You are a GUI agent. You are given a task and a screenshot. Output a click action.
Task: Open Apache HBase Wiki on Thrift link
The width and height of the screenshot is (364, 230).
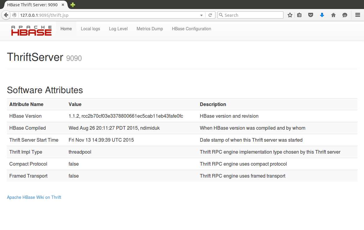point(34,197)
